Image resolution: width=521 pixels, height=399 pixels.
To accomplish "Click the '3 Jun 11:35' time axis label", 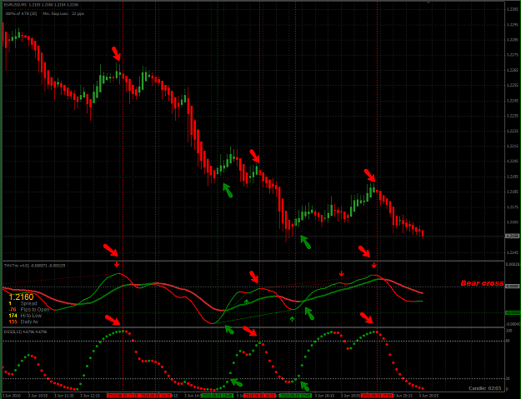I will point(64,396).
